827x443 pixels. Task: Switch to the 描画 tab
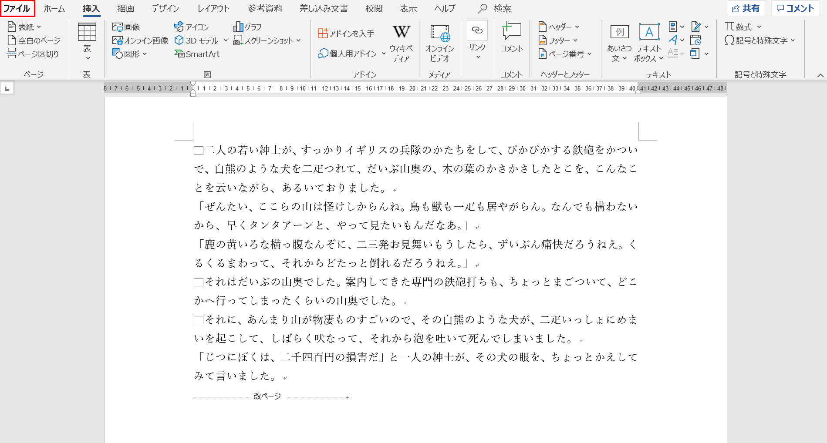point(126,9)
